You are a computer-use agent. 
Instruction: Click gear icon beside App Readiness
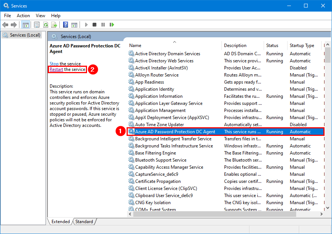[131, 82]
